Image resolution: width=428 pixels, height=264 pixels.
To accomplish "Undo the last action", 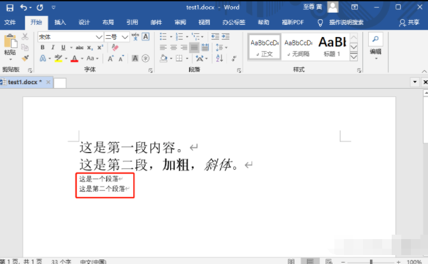I will coord(24,8).
